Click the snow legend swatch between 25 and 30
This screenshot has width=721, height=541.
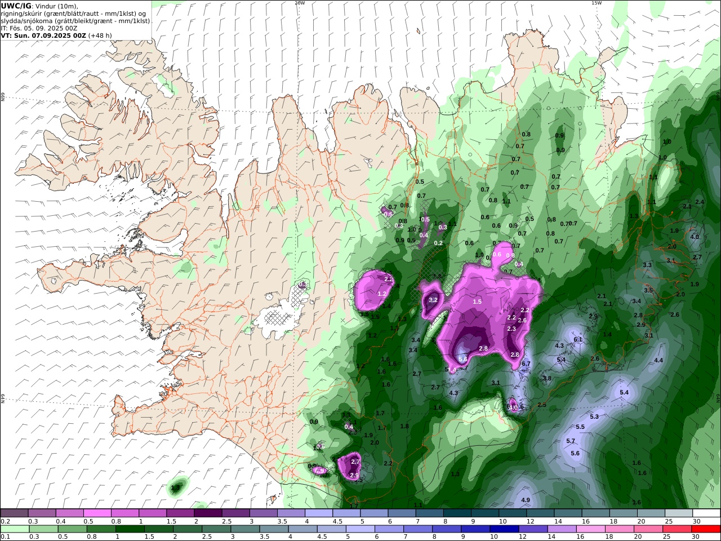[679, 513]
